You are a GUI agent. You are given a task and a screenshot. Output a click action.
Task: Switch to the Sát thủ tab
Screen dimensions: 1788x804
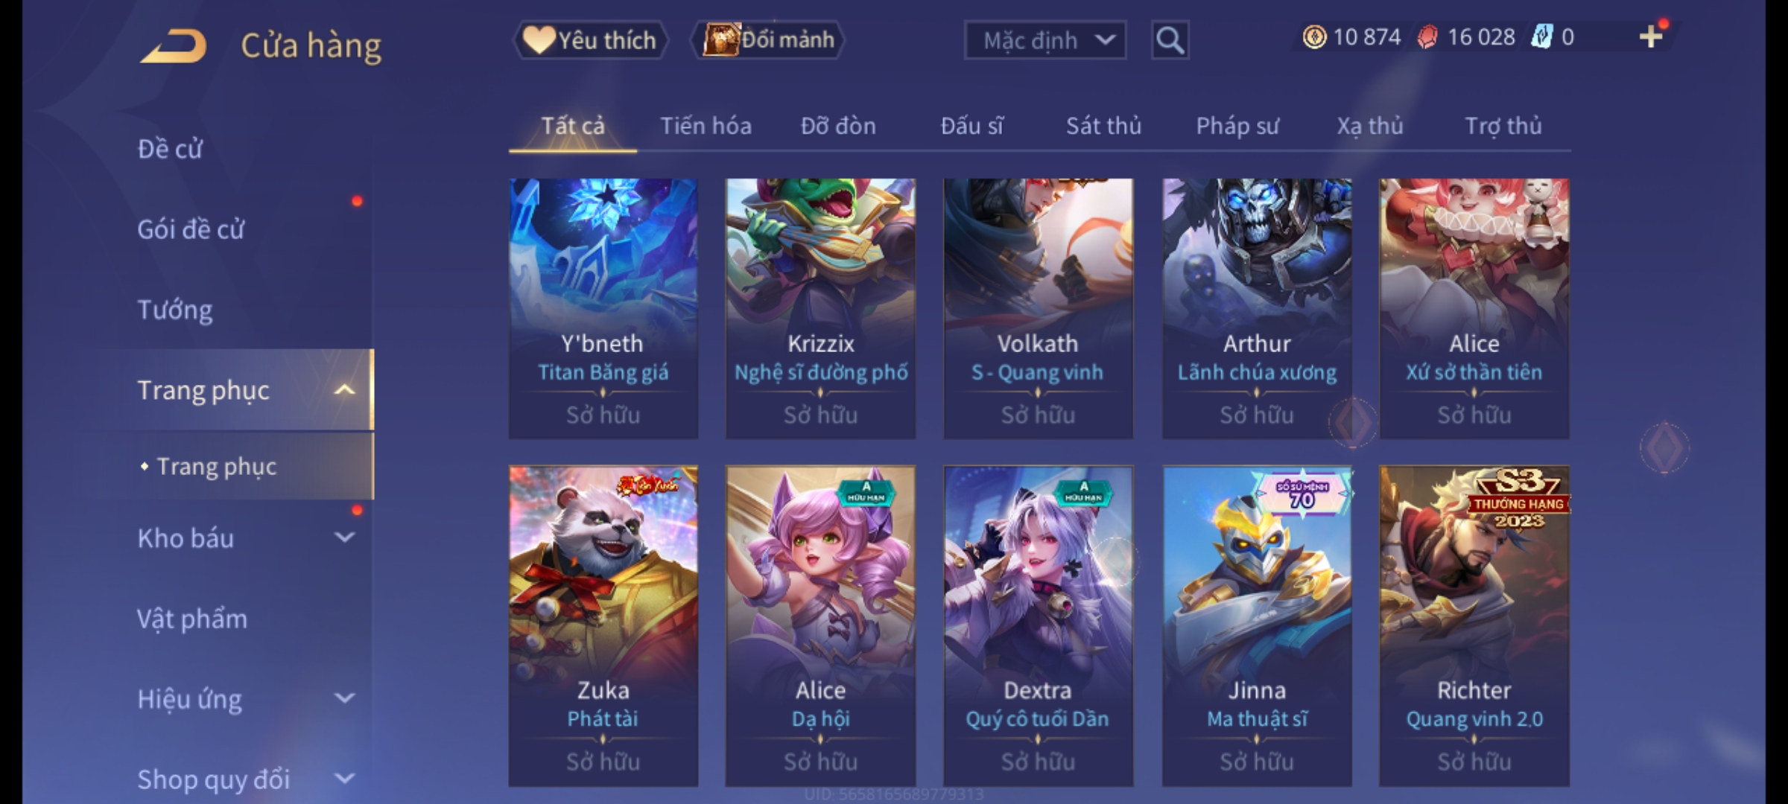[x=1103, y=126]
